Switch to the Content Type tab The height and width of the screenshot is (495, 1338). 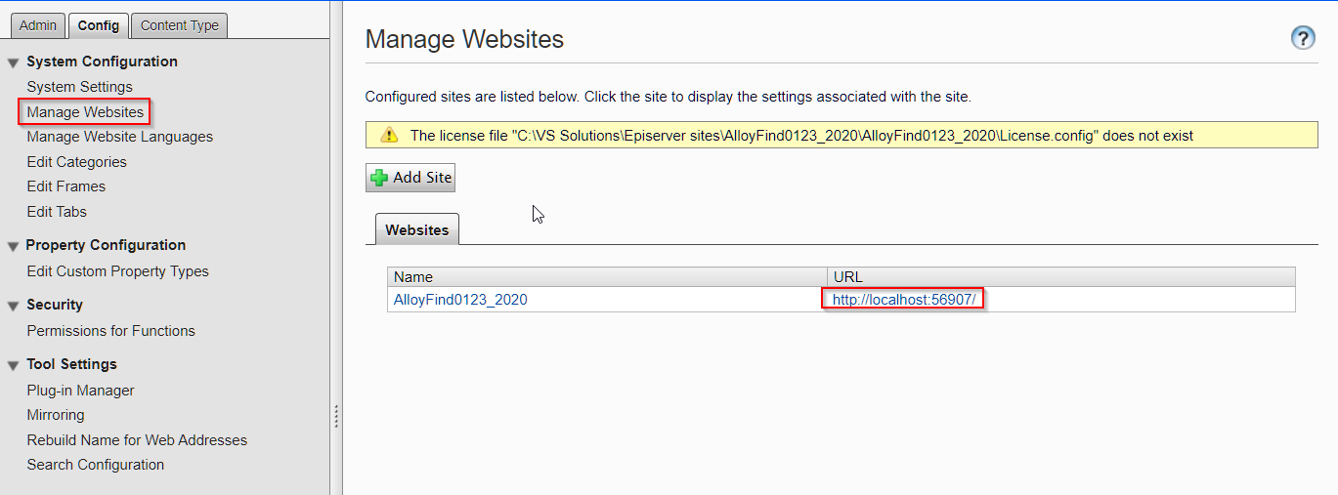click(179, 25)
